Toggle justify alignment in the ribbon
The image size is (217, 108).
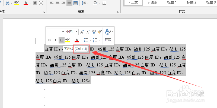(69, 3)
